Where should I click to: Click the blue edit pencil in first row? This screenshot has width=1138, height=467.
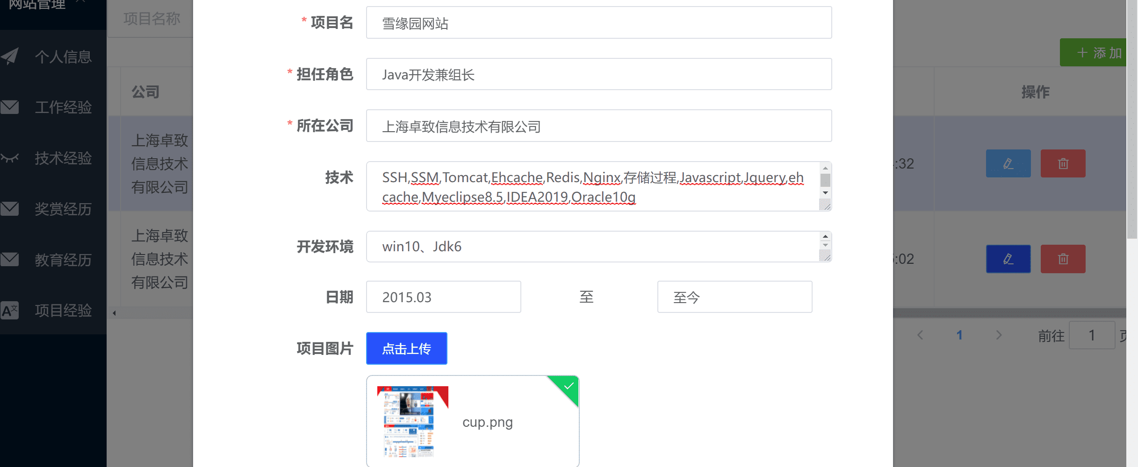point(1008,163)
